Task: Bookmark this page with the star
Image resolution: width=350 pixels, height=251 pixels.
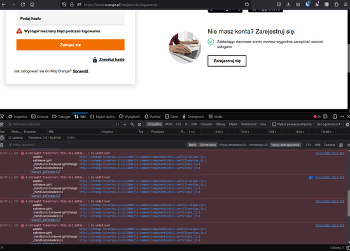Action: 247,4
